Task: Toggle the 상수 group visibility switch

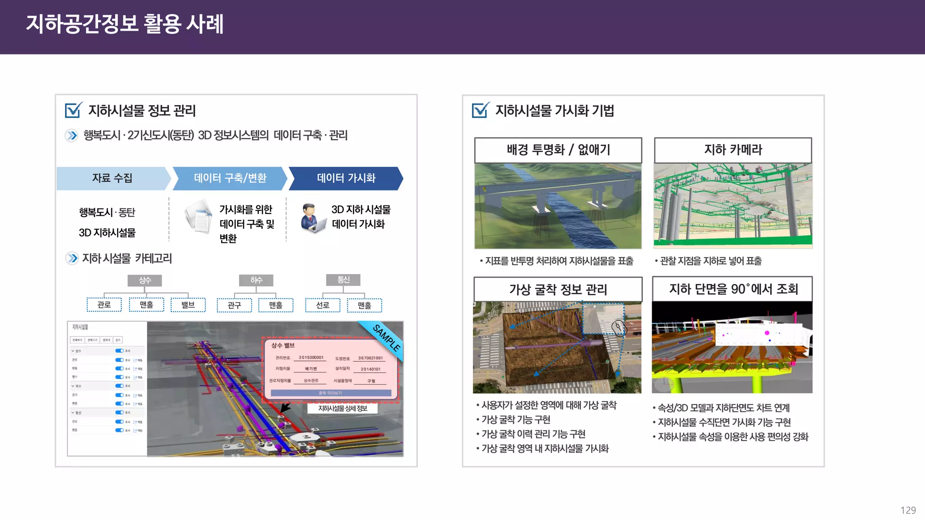Action: coord(119,351)
